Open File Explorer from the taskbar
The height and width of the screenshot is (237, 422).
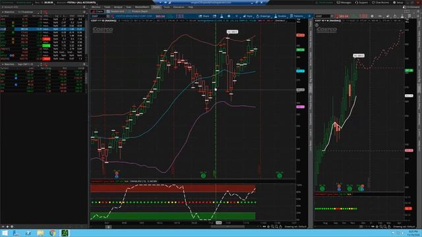point(40,233)
